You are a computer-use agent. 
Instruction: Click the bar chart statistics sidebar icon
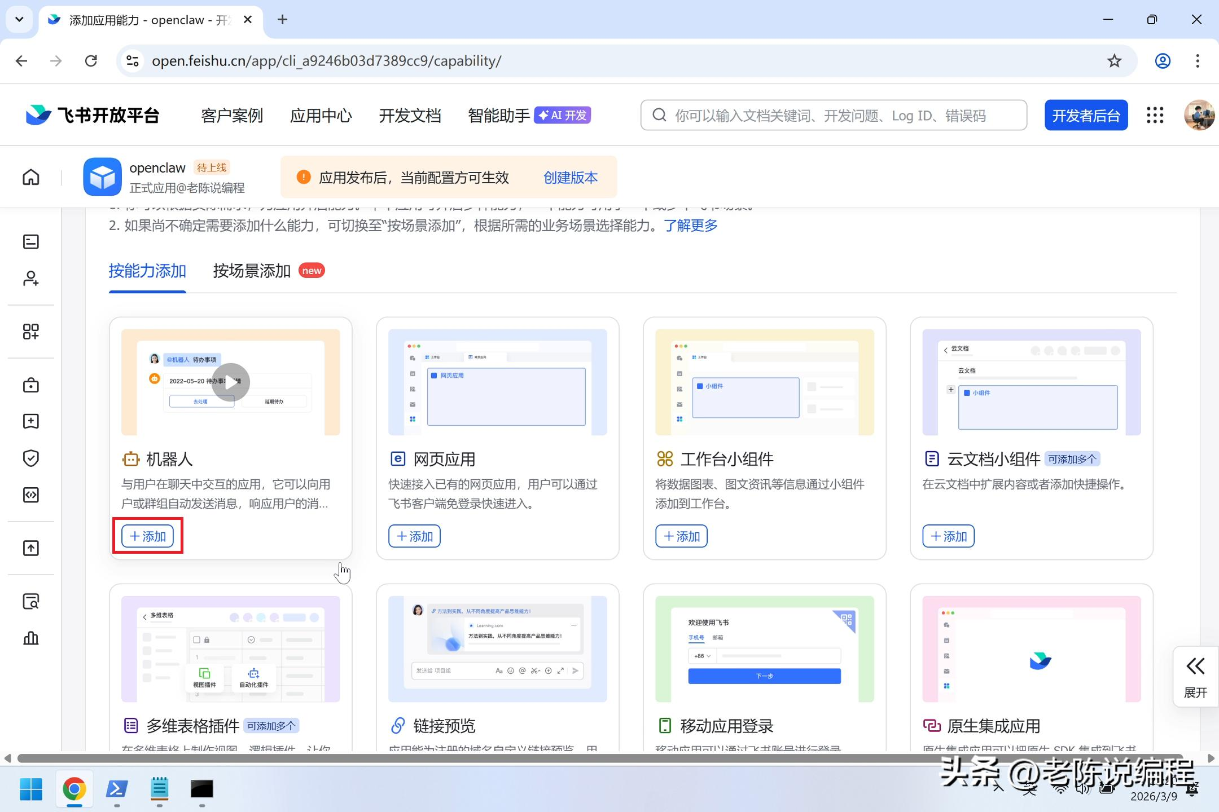tap(31, 638)
